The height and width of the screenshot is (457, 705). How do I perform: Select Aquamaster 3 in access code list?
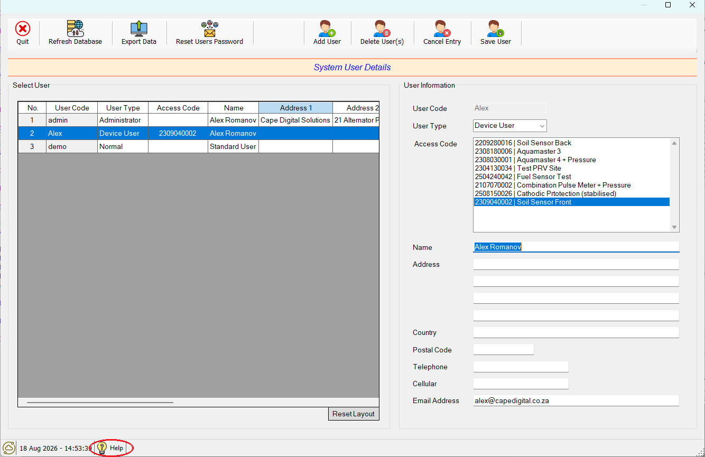572,151
